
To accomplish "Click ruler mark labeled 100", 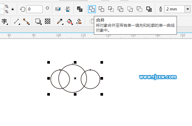I will [x=58, y=35].
